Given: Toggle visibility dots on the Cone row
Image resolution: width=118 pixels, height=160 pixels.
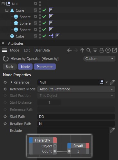Looking at the screenshot, I should click(x=40, y=10).
